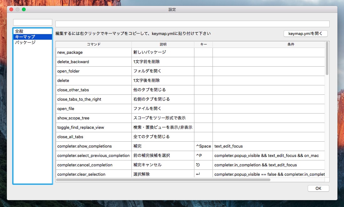Select the close_all_tabs row
Screen dimensions: 344x207
click(x=70, y=137)
